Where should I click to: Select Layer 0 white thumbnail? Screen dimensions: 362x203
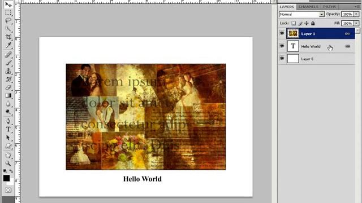[x=293, y=59]
